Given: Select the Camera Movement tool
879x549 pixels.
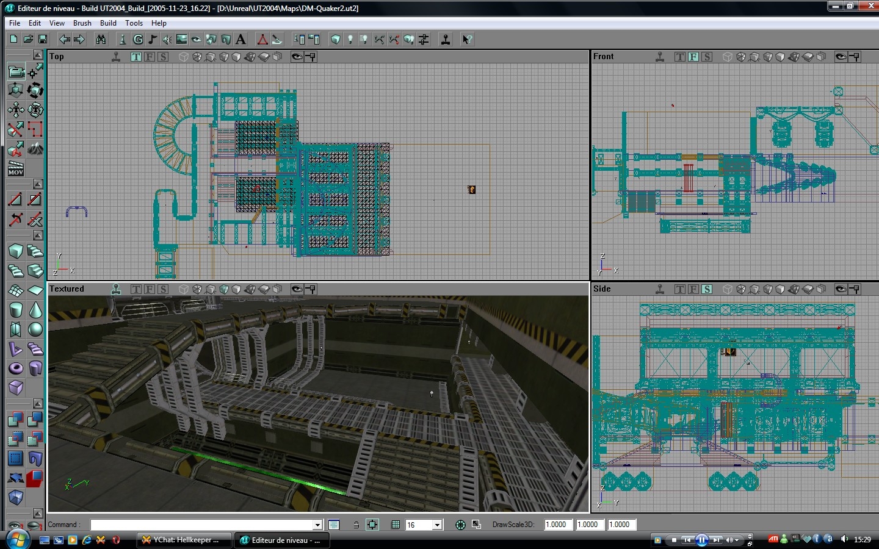Looking at the screenshot, I should [x=15, y=71].
